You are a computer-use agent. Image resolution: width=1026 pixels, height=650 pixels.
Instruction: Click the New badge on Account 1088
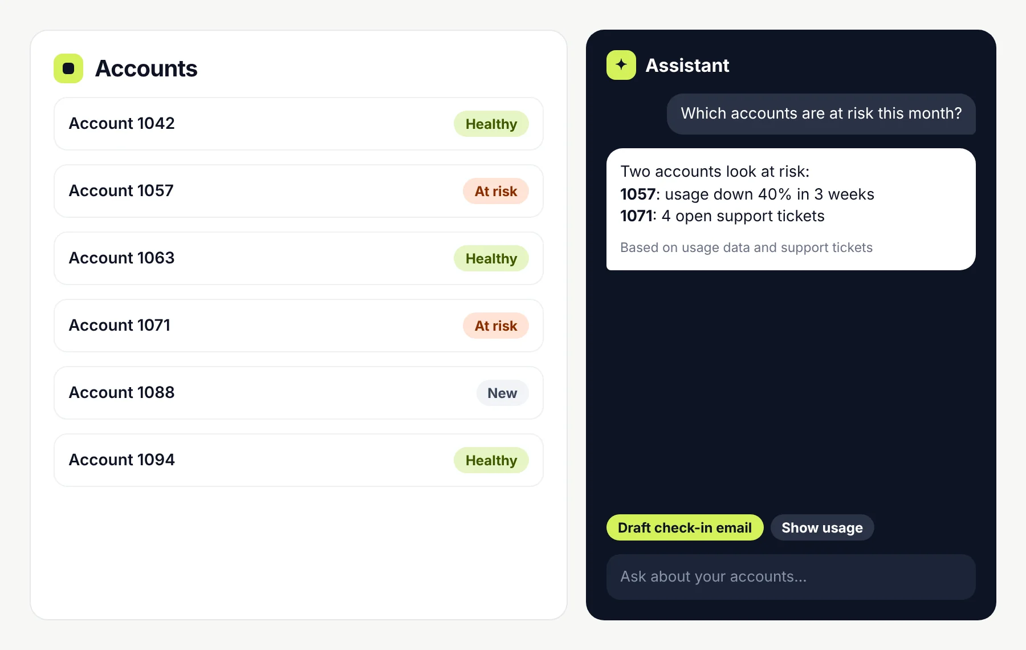(503, 393)
